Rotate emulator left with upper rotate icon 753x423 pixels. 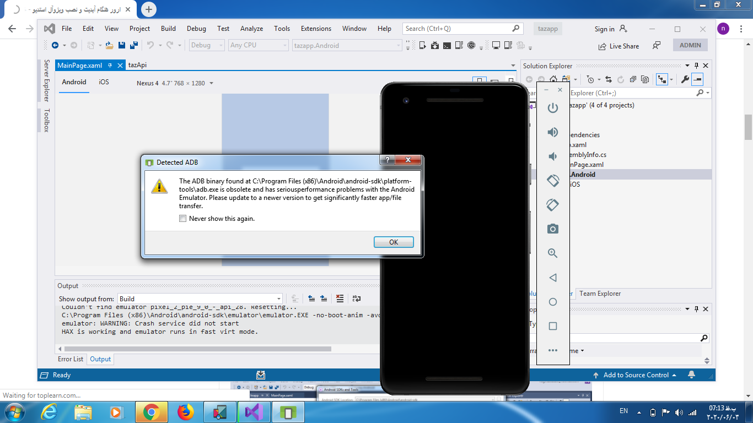coord(552,181)
